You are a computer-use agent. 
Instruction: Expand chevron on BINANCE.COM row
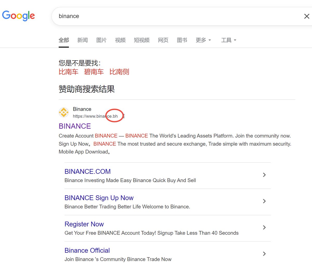(x=264, y=175)
